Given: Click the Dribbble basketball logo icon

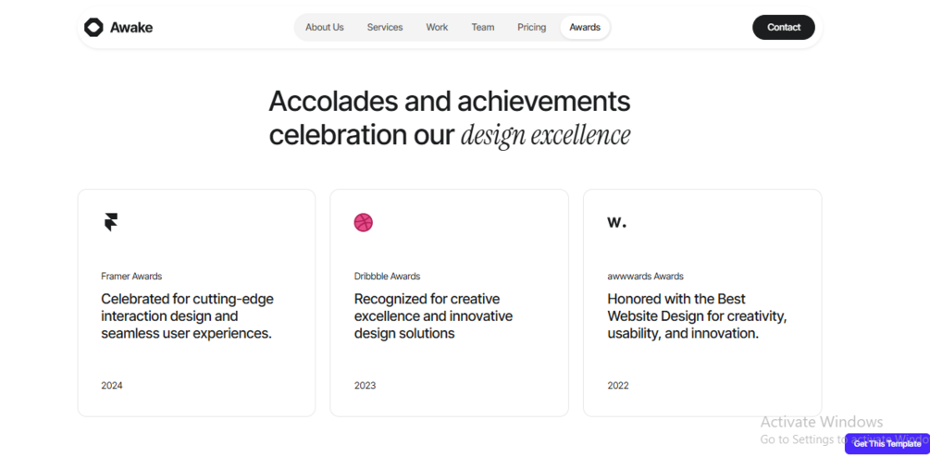Looking at the screenshot, I should [364, 222].
